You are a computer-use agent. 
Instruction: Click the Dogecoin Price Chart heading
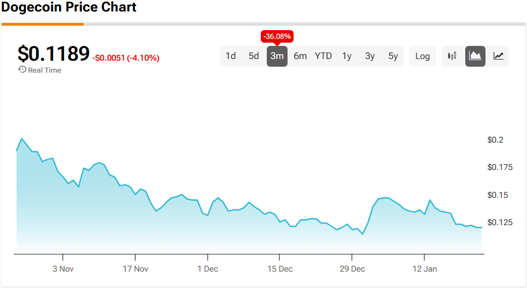coord(69,8)
